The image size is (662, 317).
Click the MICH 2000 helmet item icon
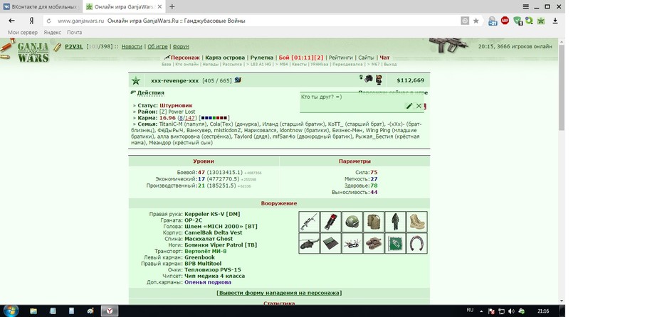(x=352, y=222)
